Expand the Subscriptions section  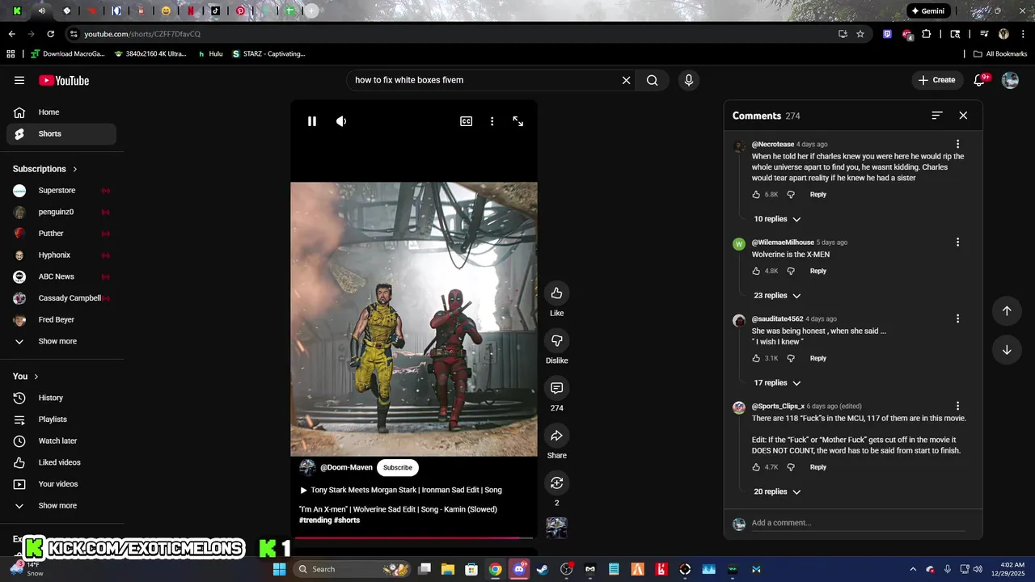(45, 169)
